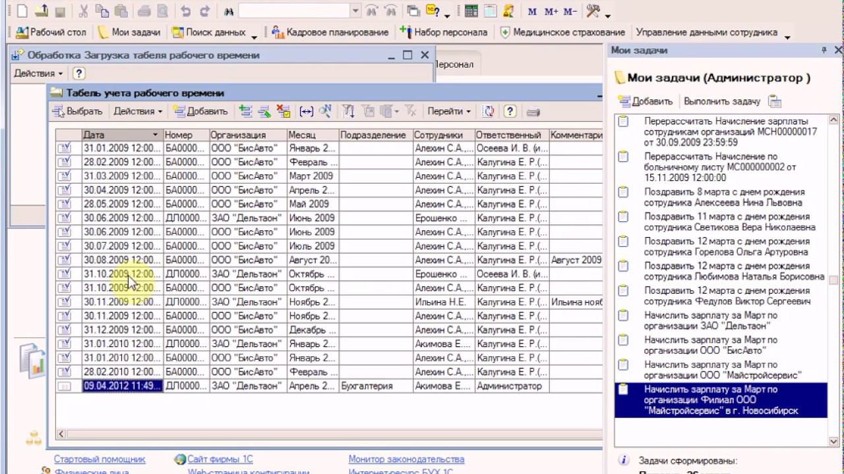Select the Бухгалтерия cell in Подразделение column

coord(376,386)
